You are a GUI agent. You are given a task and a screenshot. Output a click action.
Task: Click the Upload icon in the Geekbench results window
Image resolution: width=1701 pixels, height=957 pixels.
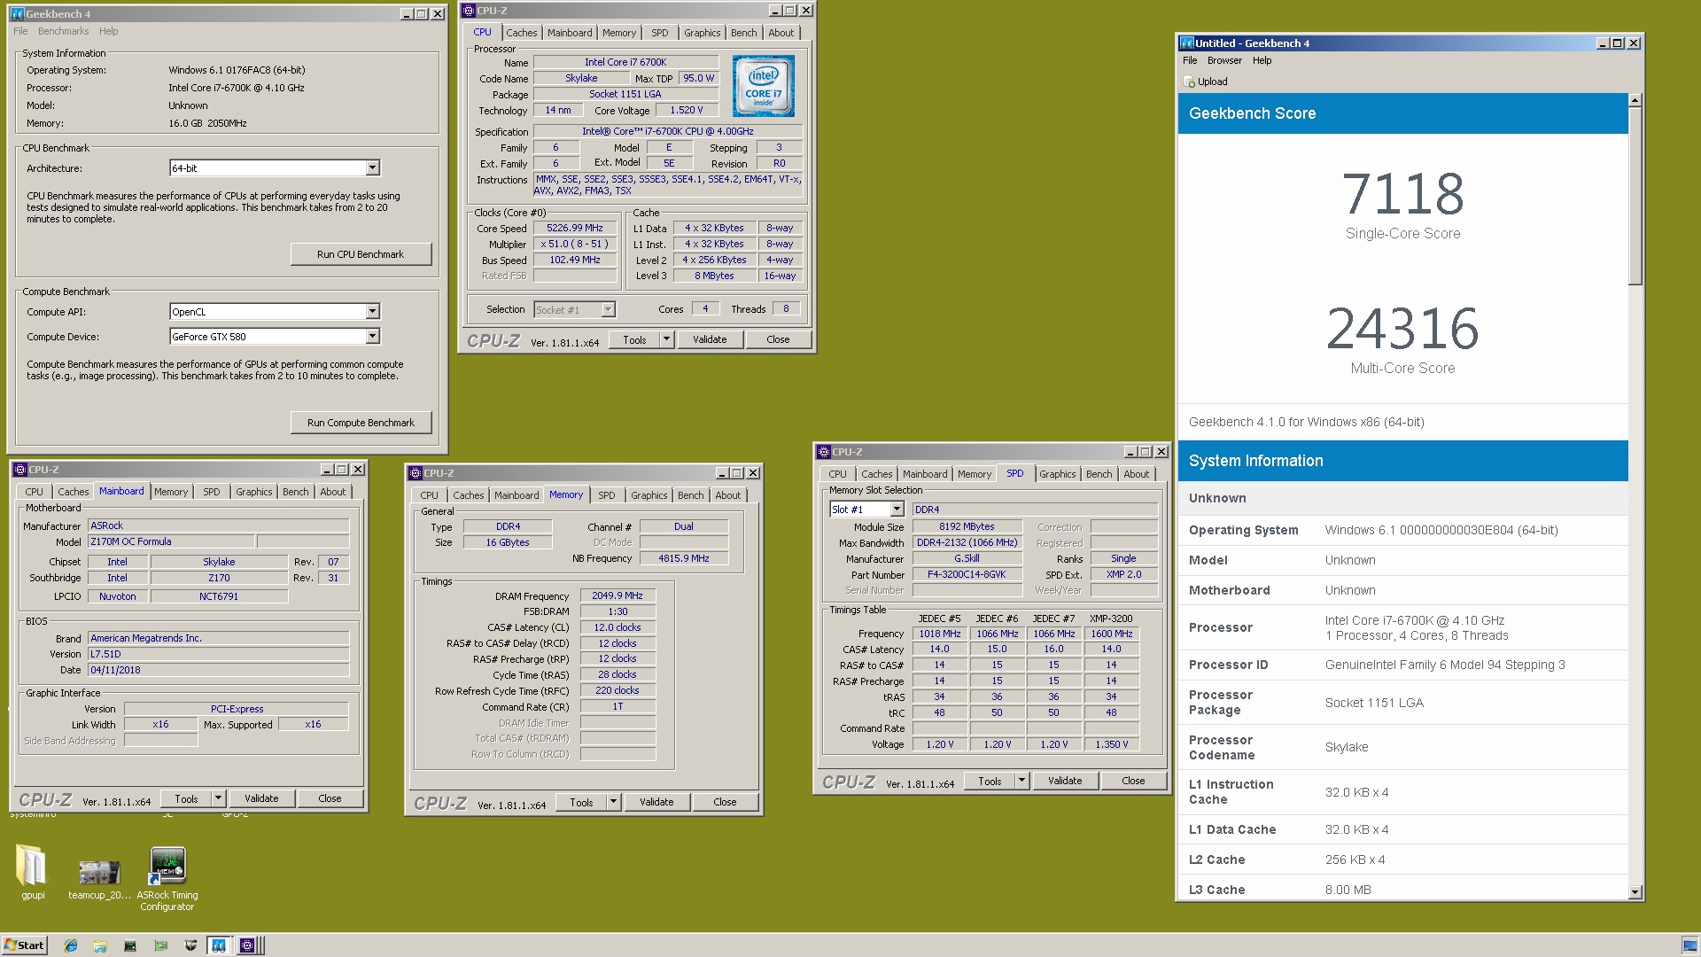[x=1189, y=82]
